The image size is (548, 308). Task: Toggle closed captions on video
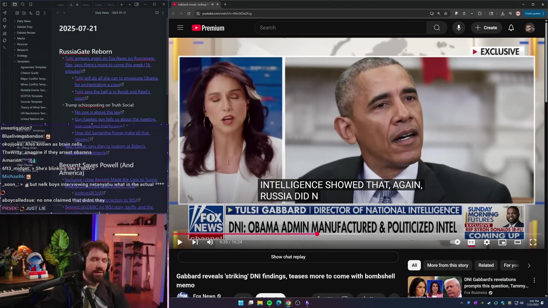[471, 242]
